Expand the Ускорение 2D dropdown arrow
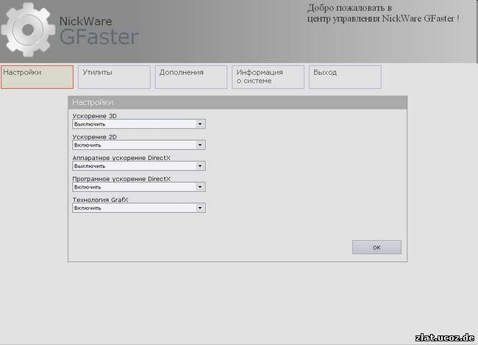This screenshot has height=345, width=478. point(200,145)
